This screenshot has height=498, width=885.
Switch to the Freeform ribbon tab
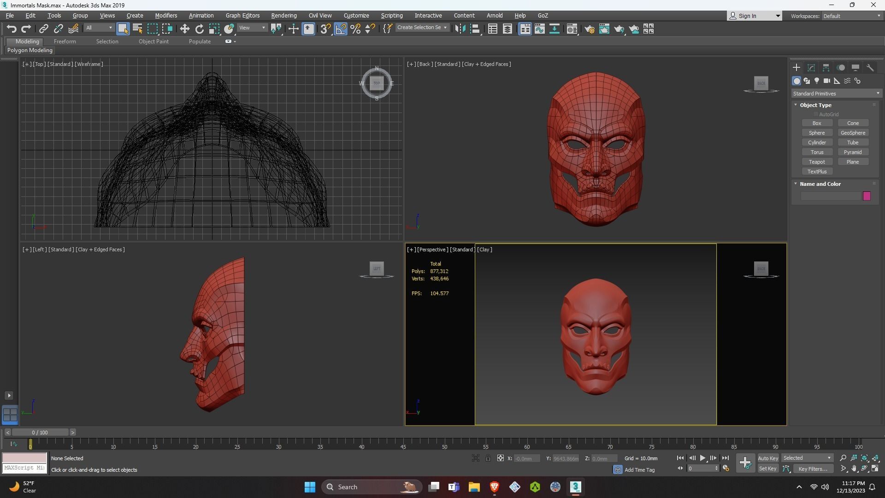click(x=65, y=41)
